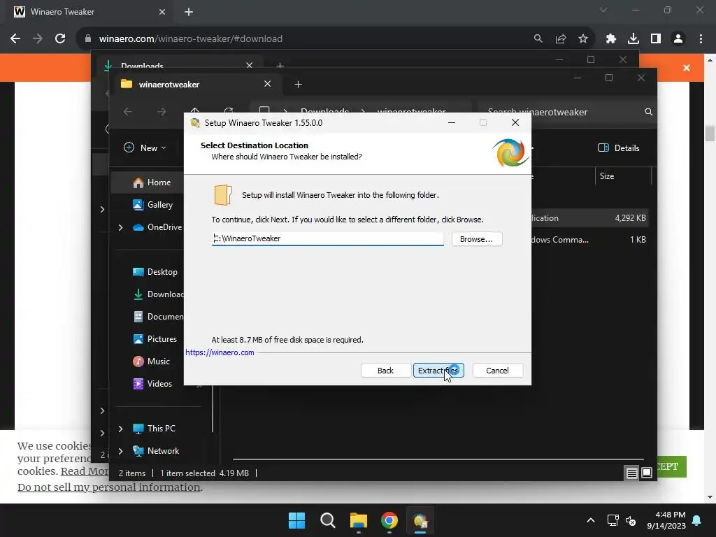Open the clock showing 4:48 PM

(666, 520)
